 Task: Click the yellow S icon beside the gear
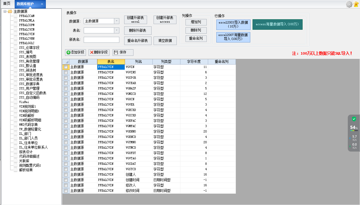(356, 4)
